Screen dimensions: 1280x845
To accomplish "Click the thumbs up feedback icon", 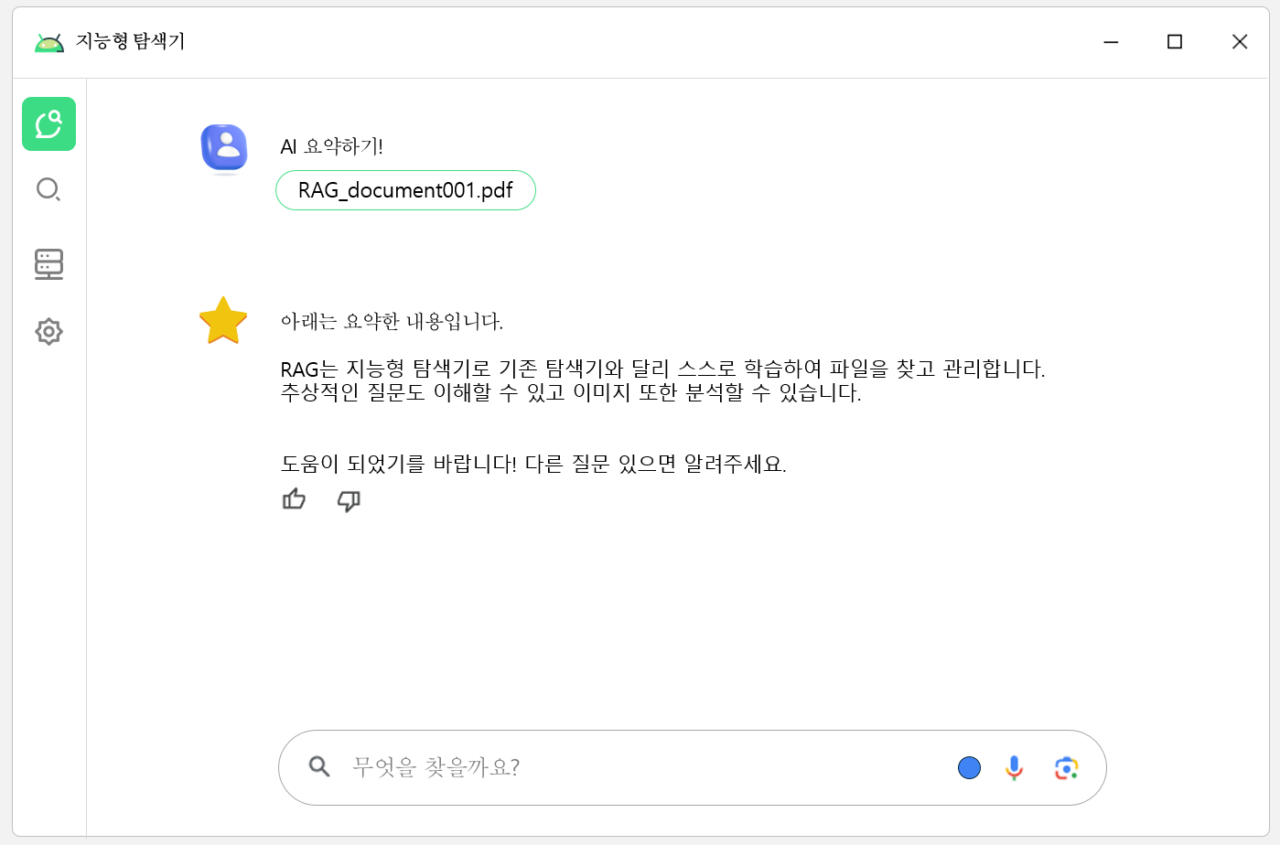I will pos(294,499).
